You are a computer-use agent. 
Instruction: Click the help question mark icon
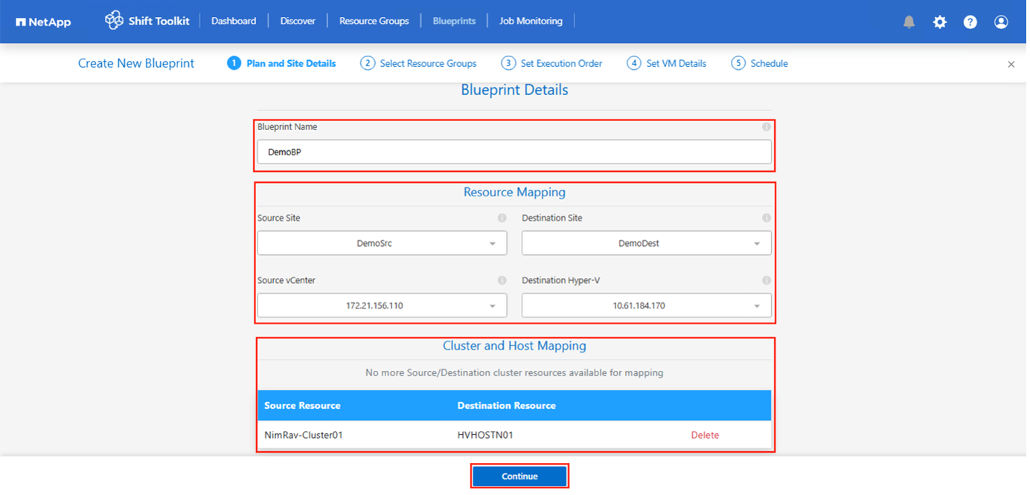click(970, 22)
